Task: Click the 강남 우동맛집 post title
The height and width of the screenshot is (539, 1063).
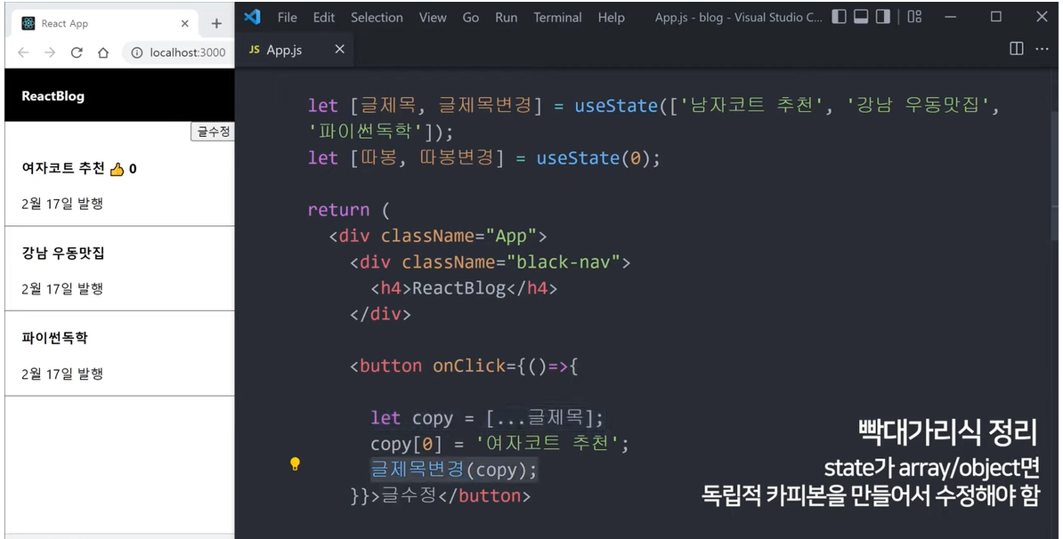Action: coord(63,253)
